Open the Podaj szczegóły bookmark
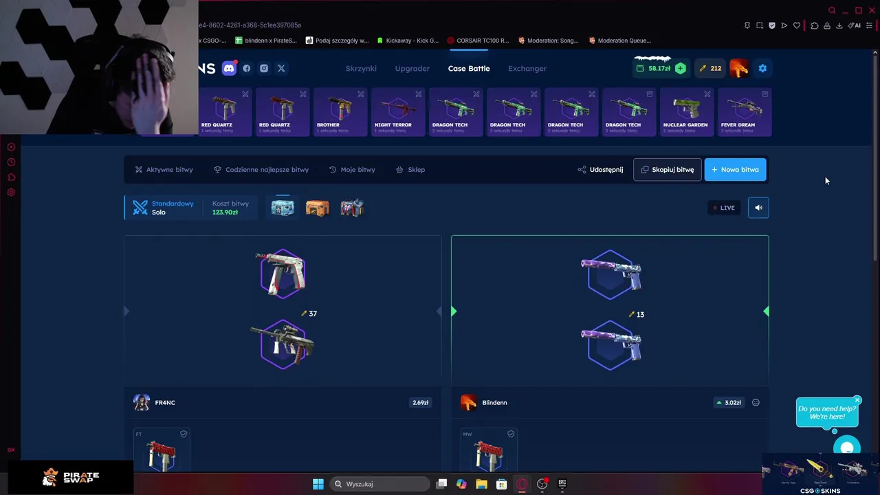880x495 pixels. 338,41
